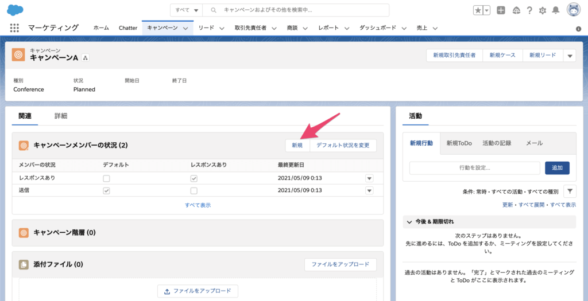The image size is (588, 301).
Task: Click the 新規取引先責任者 button
Action: pos(455,56)
